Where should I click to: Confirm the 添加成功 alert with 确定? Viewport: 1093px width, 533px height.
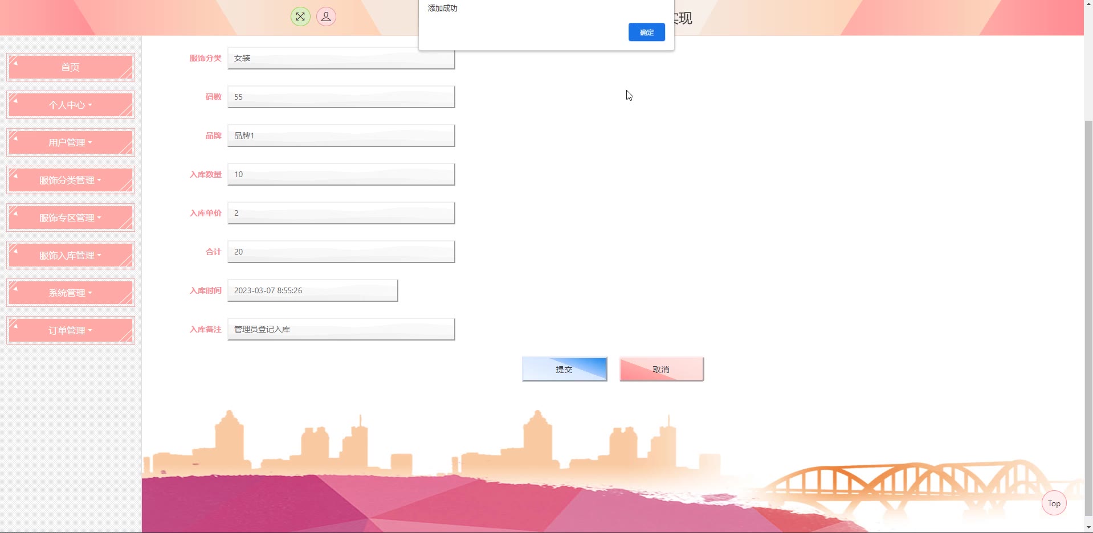(646, 32)
